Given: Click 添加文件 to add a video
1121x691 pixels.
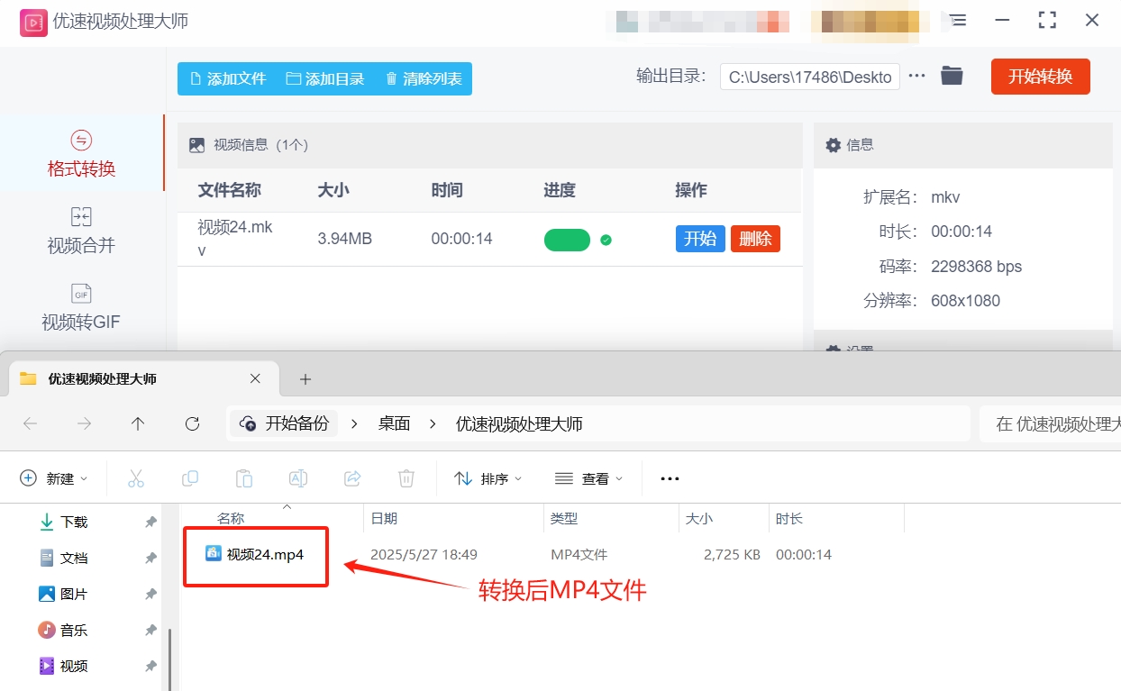Looking at the screenshot, I should (227, 79).
